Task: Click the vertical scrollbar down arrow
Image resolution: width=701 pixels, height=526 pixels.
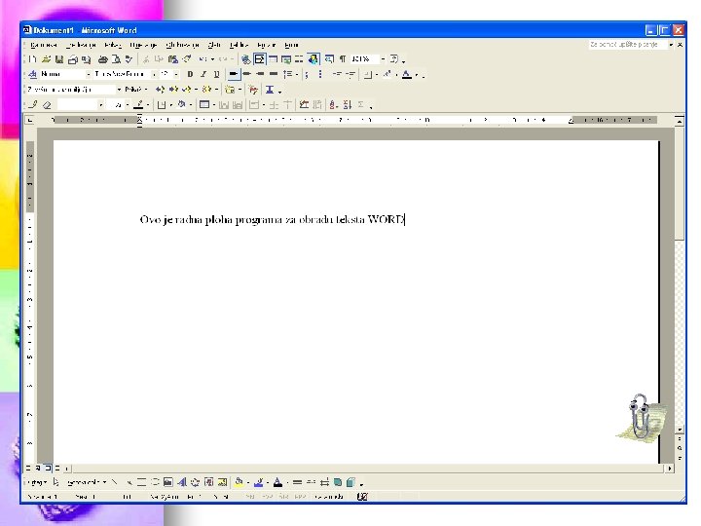Action: 680,430
